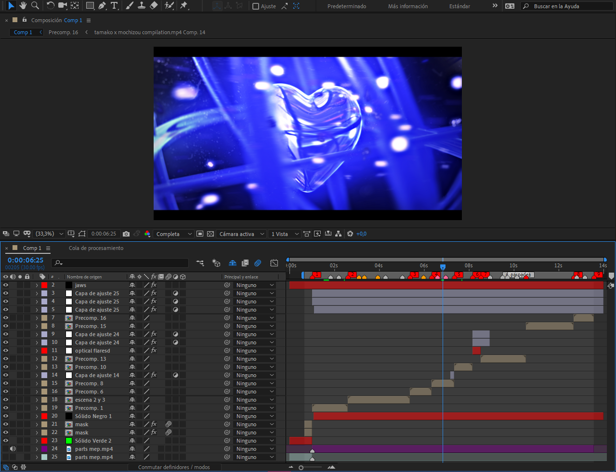This screenshot has height=472, width=616.
Task: Take a snapshot with camera icon
Action: pyautogui.click(x=126, y=234)
